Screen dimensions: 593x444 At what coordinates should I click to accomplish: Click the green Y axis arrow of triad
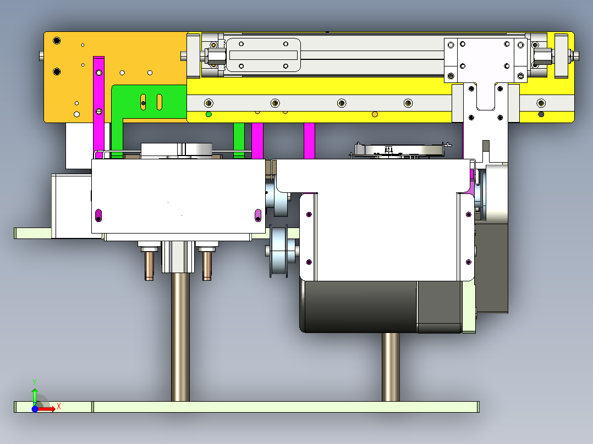[x=35, y=397]
